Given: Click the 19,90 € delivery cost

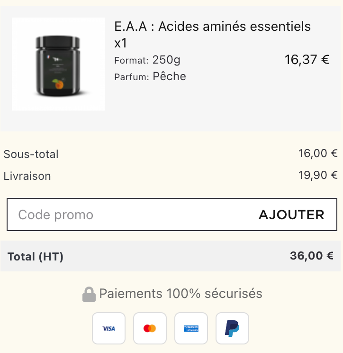Looking at the screenshot, I should 318,175.
